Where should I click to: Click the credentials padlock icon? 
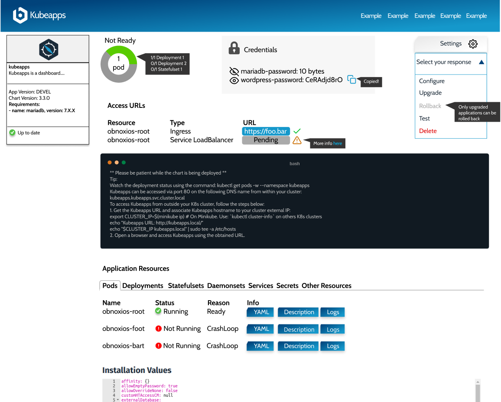[x=234, y=48]
